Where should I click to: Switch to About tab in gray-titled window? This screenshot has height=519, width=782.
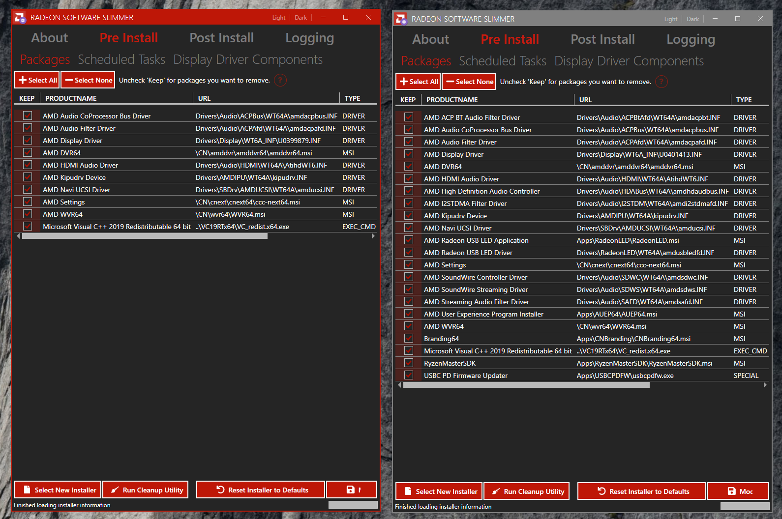coord(431,39)
